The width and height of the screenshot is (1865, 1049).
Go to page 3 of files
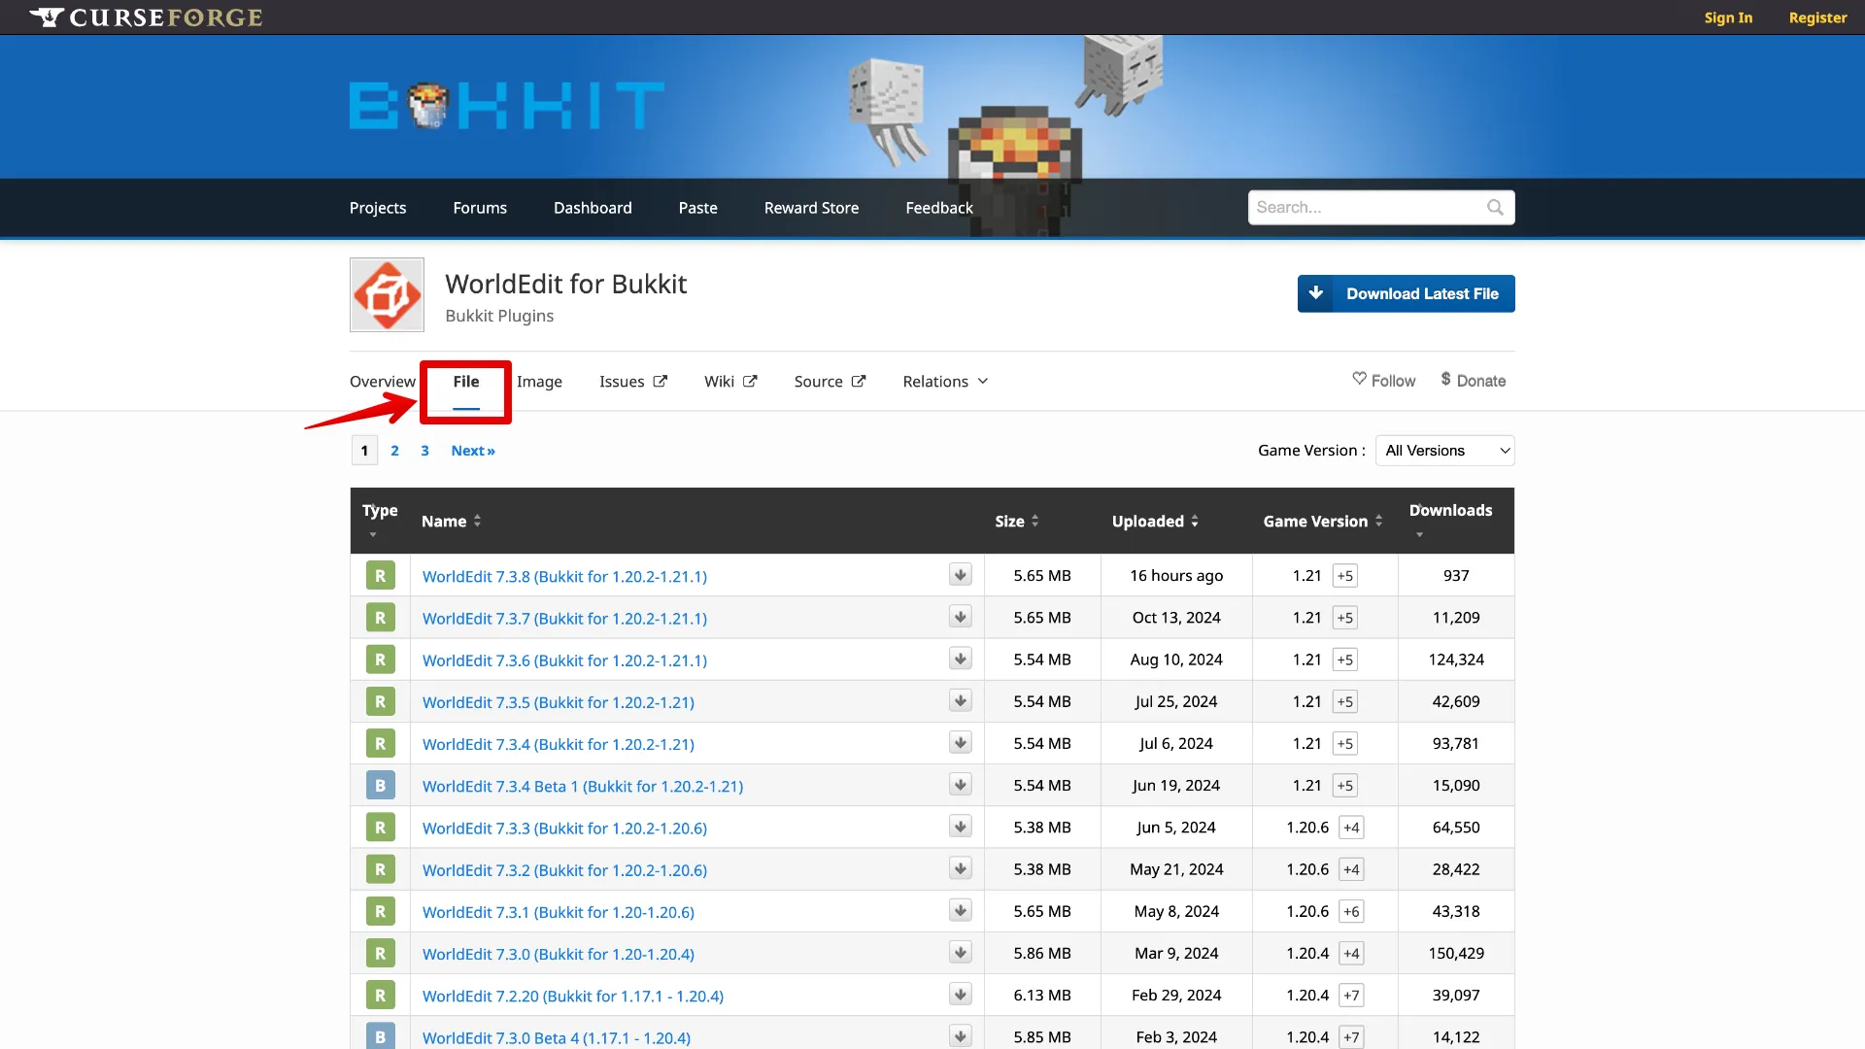coord(424,451)
